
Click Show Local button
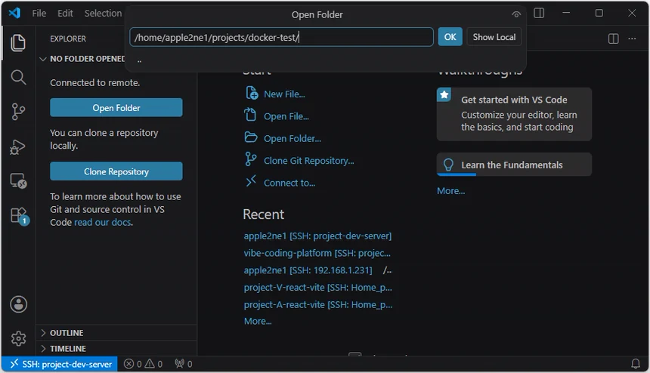tap(494, 37)
